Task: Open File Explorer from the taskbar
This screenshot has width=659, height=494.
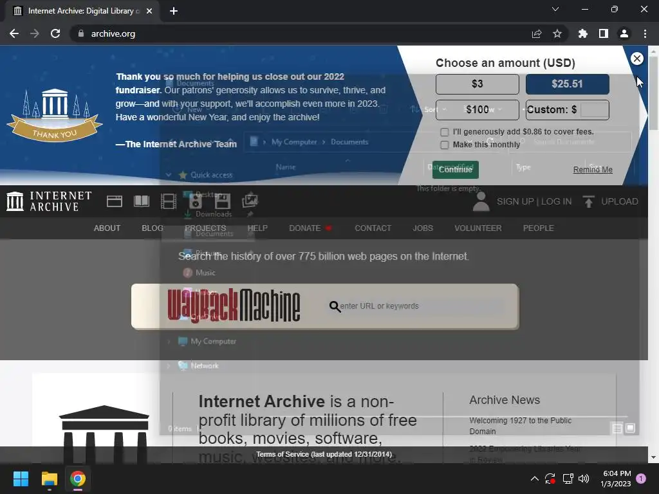Action: click(x=49, y=479)
